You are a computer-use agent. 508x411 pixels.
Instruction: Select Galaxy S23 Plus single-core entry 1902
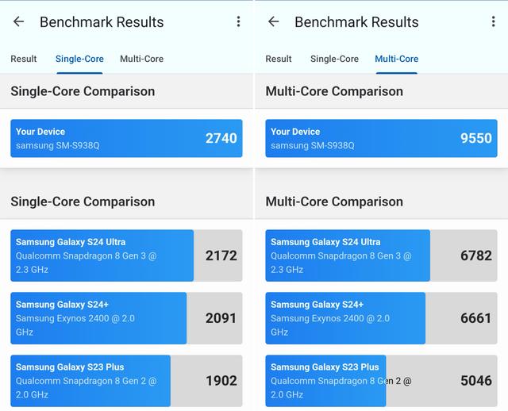click(x=126, y=380)
